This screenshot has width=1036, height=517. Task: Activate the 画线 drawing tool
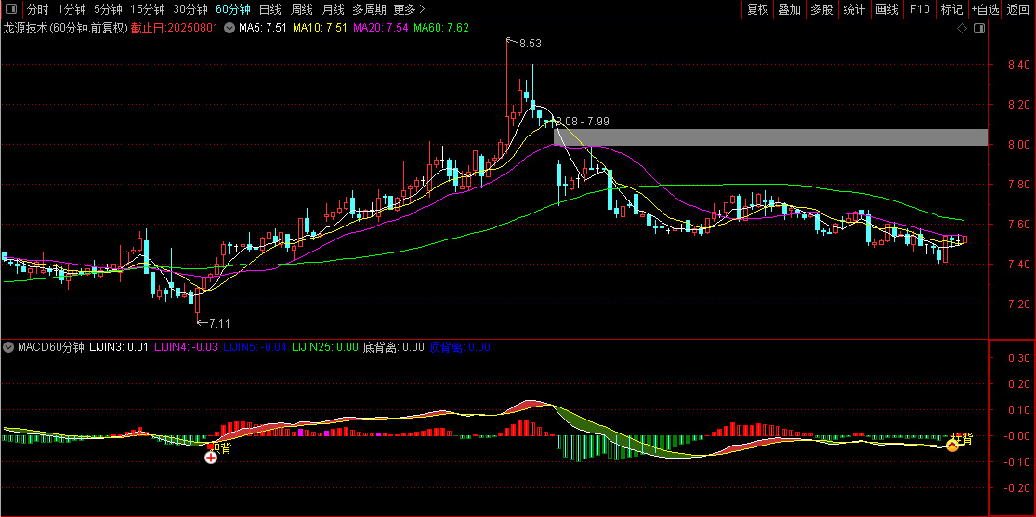point(886,9)
